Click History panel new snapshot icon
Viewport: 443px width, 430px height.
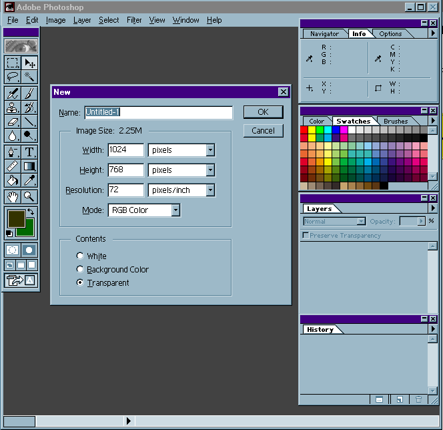(379, 399)
